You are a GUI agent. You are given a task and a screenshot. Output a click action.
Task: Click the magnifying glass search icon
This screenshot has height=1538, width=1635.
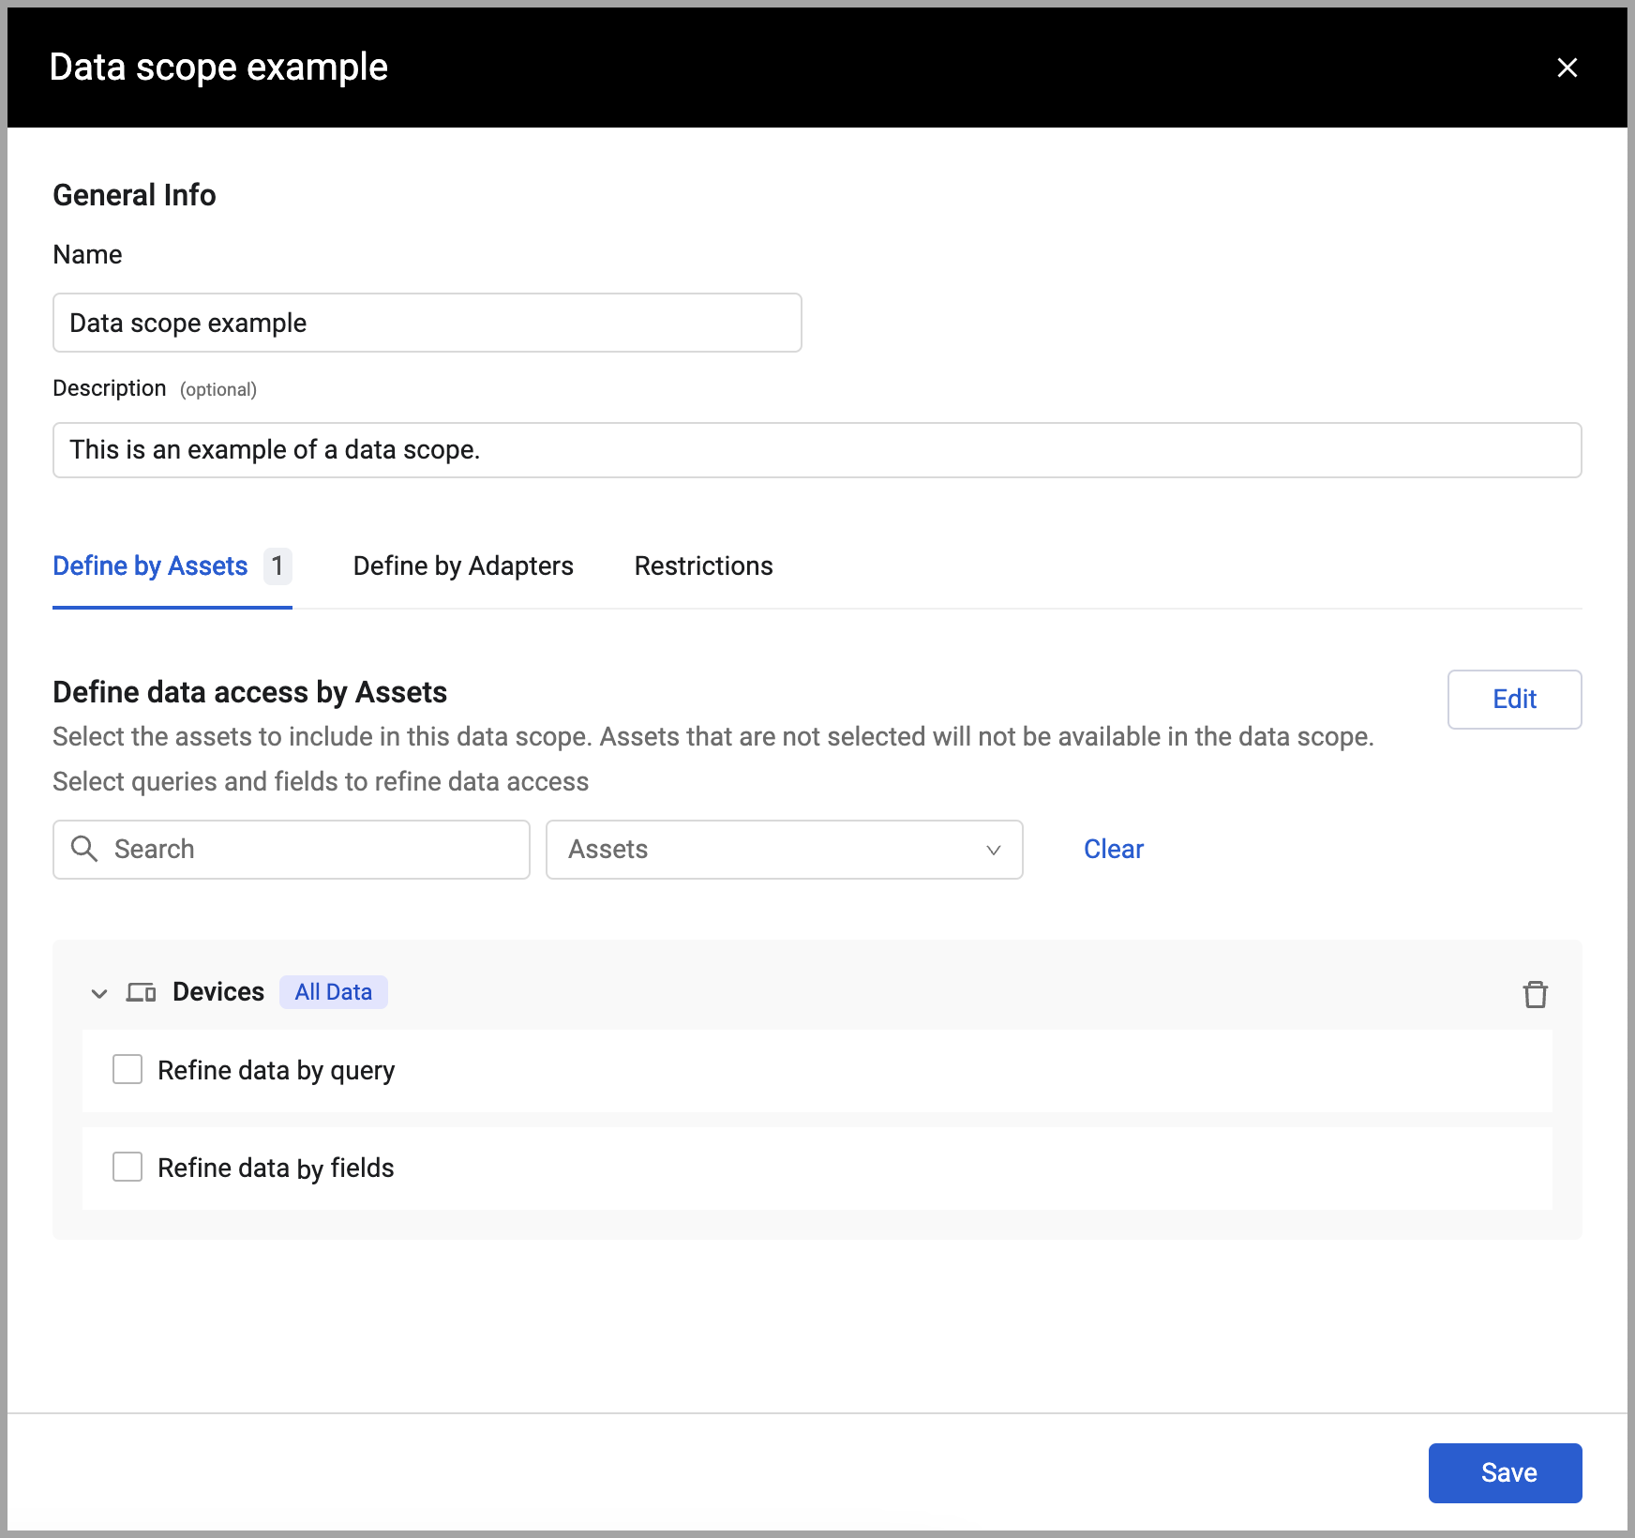coord(84,849)
